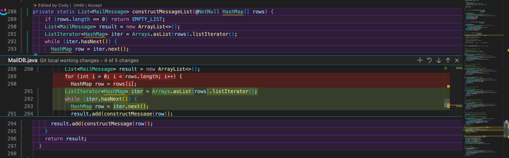Click Arrays.asList on editor line 291
Screen dimensions: 509x158
point(152,34)
